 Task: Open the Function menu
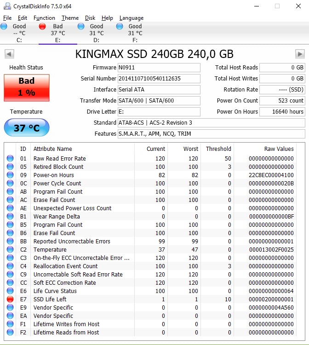coord(44,18)
